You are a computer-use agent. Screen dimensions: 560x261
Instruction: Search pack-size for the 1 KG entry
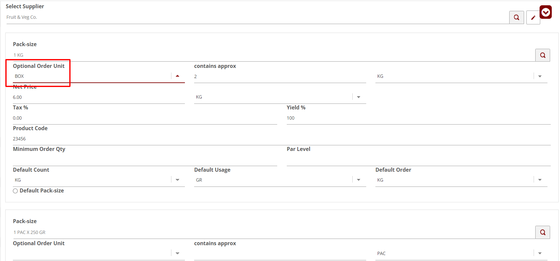543,55
